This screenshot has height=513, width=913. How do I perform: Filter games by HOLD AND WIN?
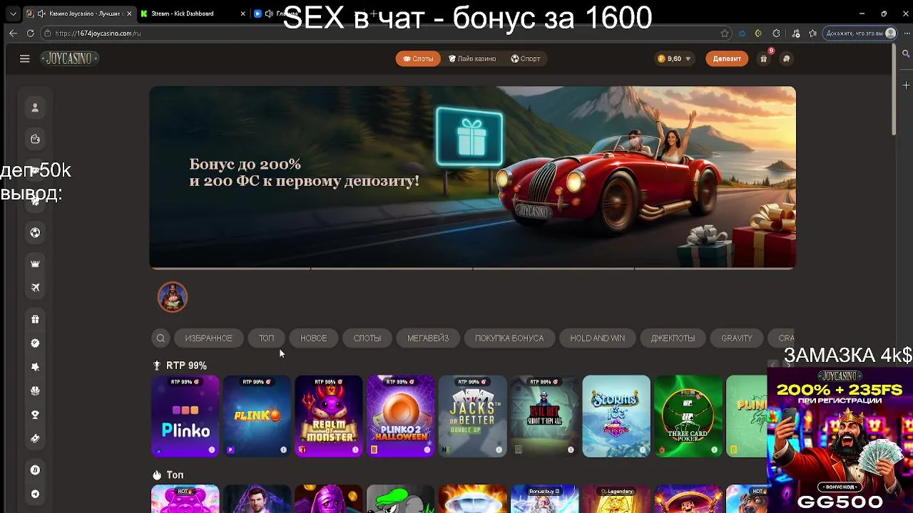point(598,338)
